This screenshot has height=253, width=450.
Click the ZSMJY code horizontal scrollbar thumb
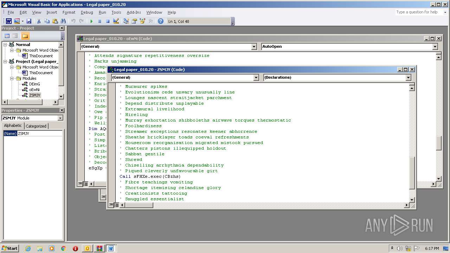tap(139, 205)
